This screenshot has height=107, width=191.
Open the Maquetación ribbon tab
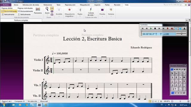coord(85,5)
